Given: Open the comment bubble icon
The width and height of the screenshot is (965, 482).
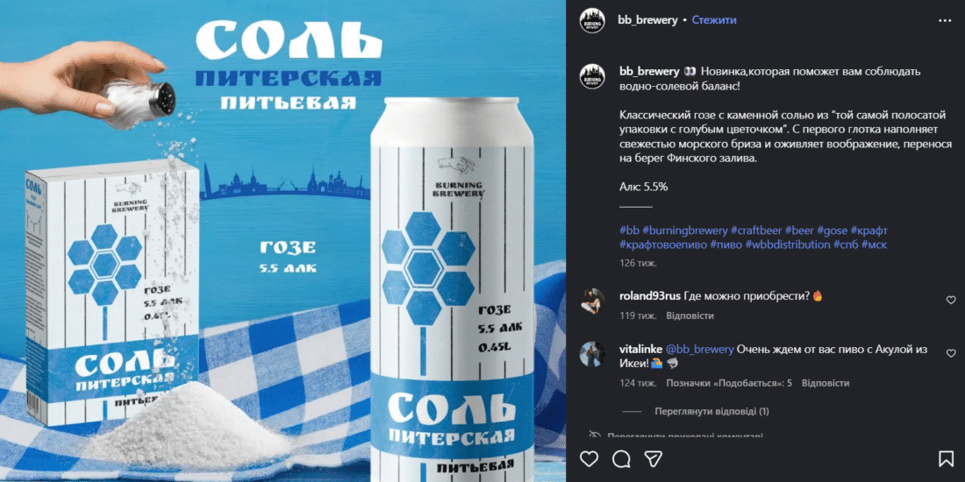Looking at the screenshot, I should [621, 459].
